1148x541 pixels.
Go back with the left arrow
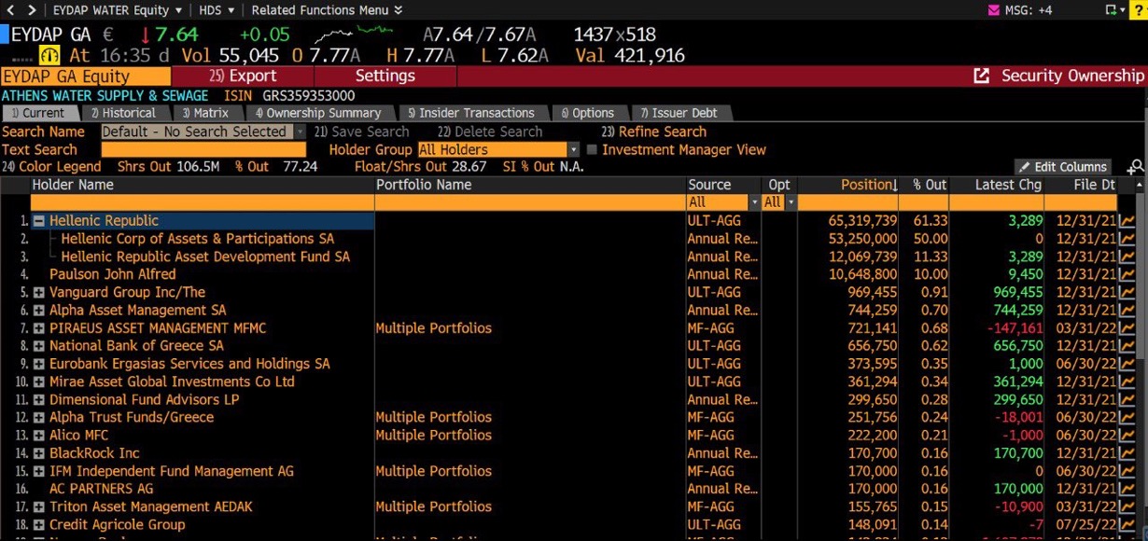click(x=10, y=10)
